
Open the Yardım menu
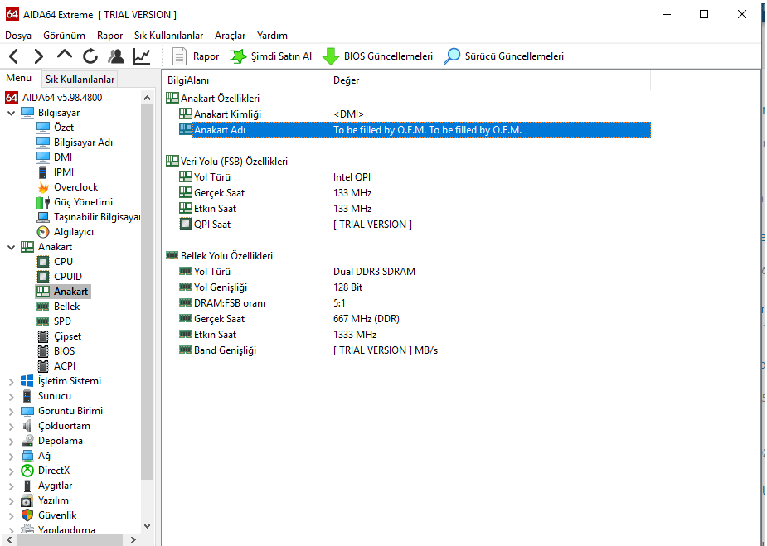273,35
